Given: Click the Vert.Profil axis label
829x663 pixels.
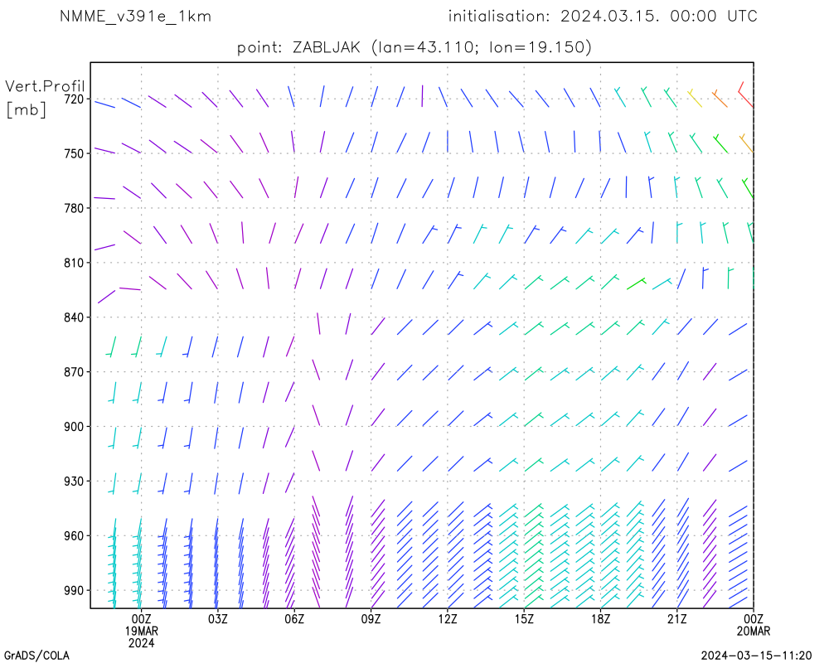Looking at the screenshot, I should click(45, 86).
